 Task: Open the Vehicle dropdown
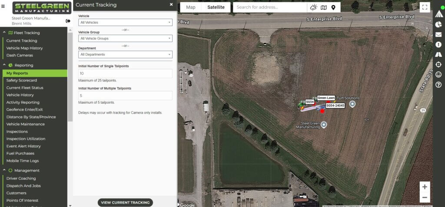point(125,23)
